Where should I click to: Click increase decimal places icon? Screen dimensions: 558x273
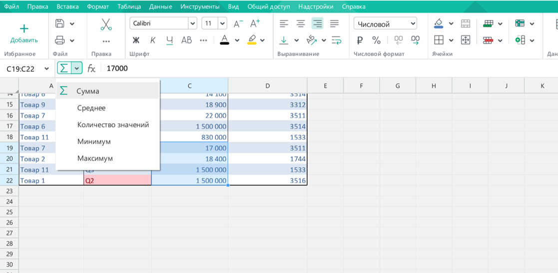[415, 40]
